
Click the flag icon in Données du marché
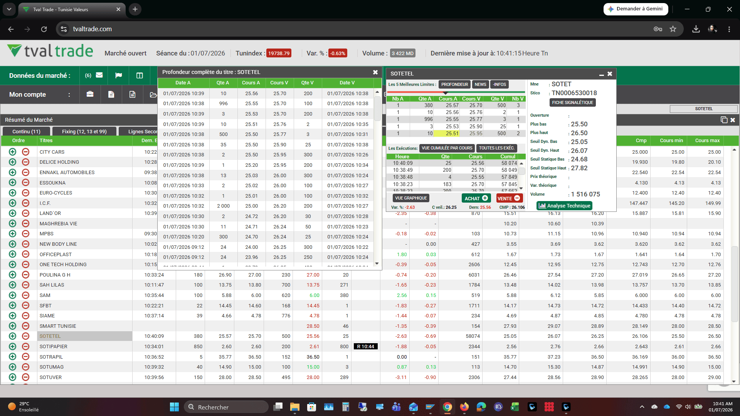119,75
